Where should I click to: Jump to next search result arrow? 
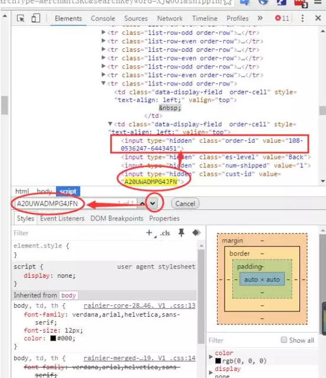coord(153,203)
